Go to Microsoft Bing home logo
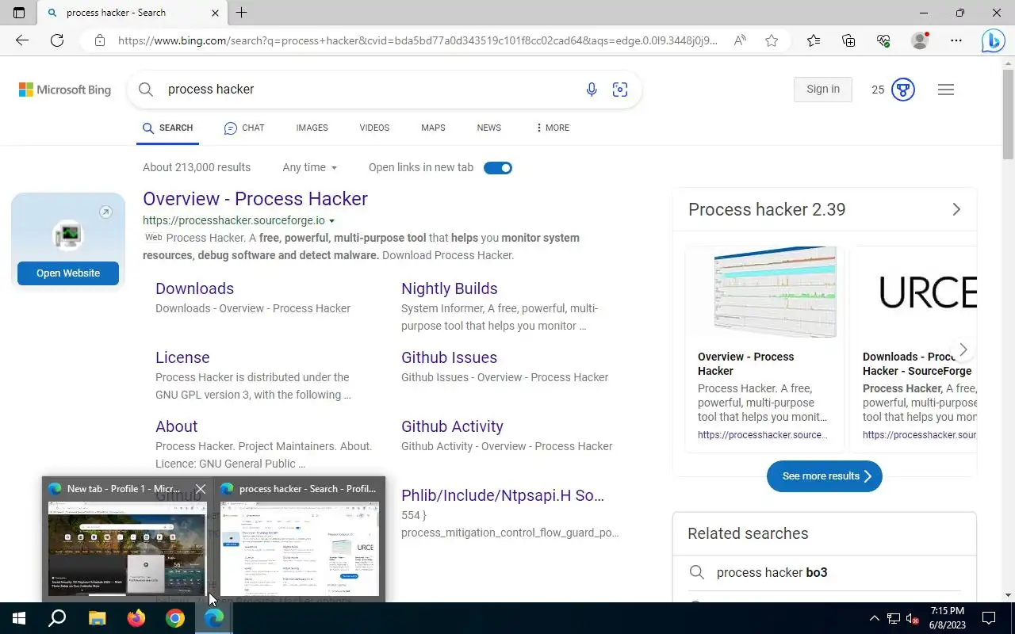Image resolution: width=1015 pixels, height=634 pixels. coord(65,90)
